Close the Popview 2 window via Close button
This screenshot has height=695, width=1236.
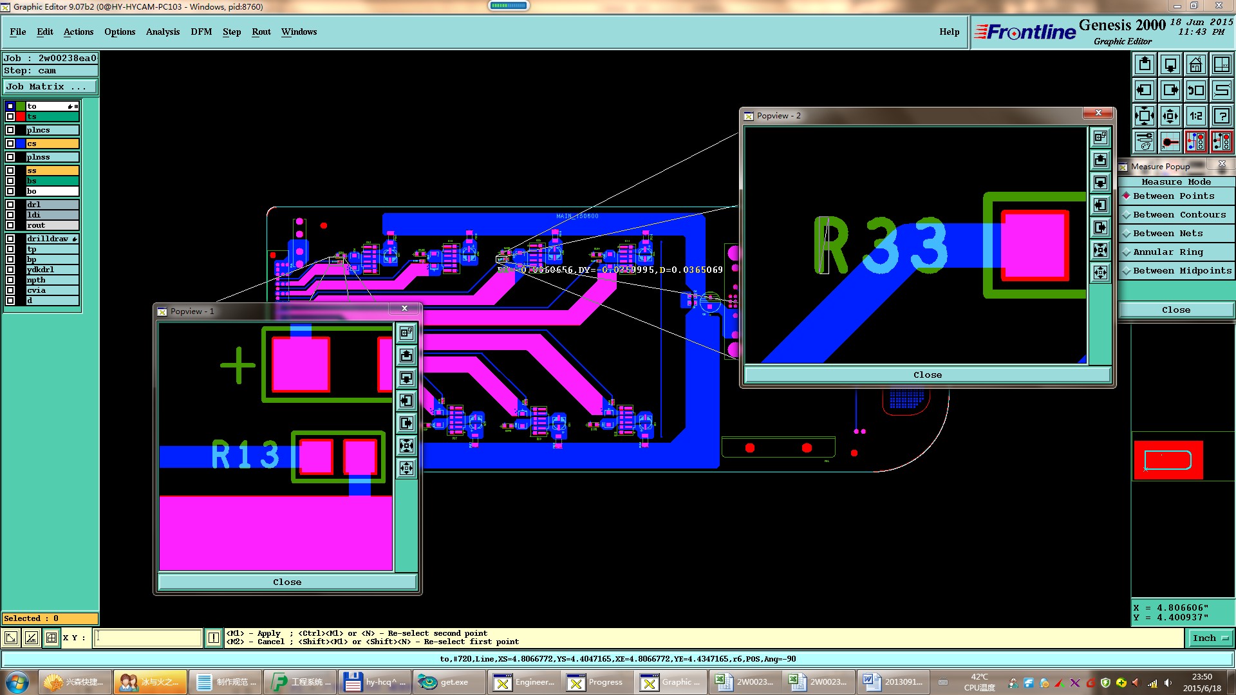928,375
